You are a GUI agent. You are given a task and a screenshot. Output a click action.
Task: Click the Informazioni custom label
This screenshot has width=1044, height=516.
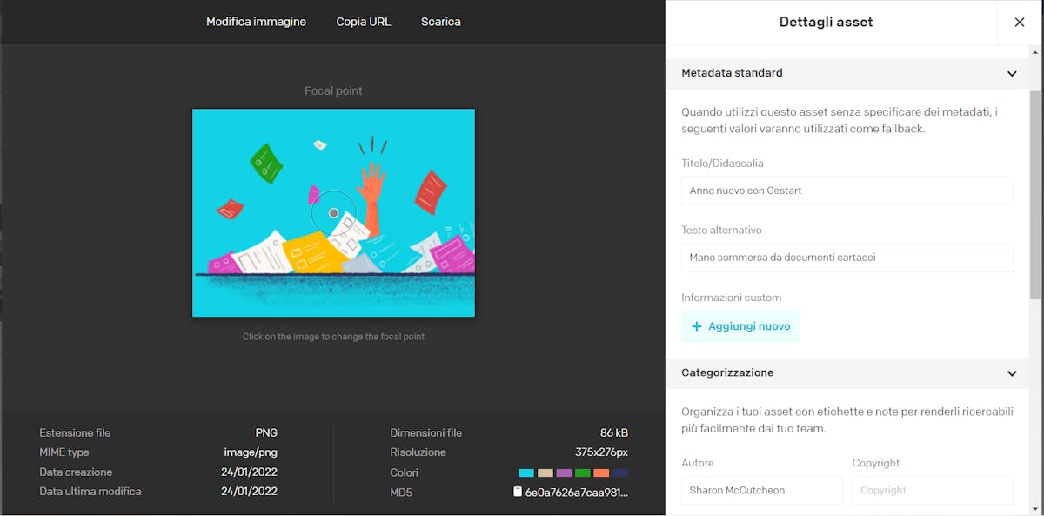[x=732, y=298]
